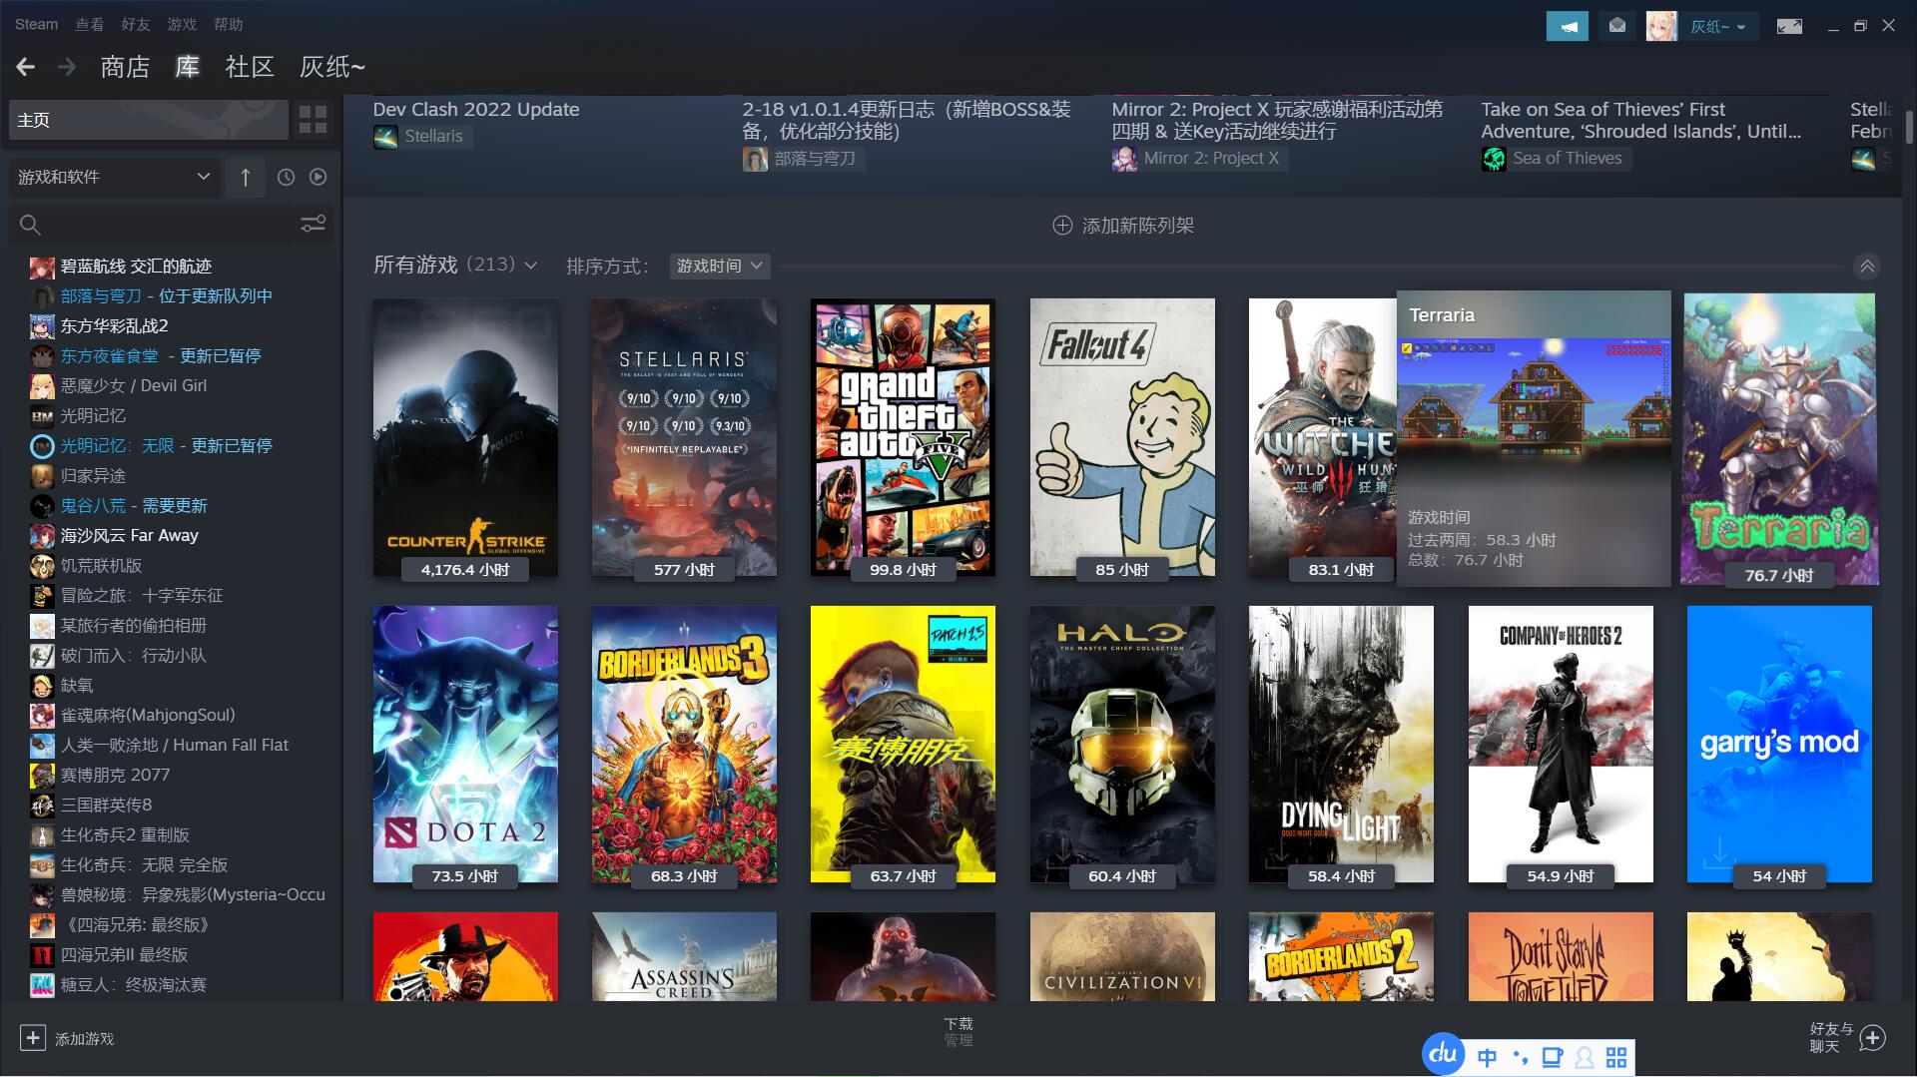Open the 游戏 menu
The width and height of the screenshot is (1917, 1077).
(182, 24)
